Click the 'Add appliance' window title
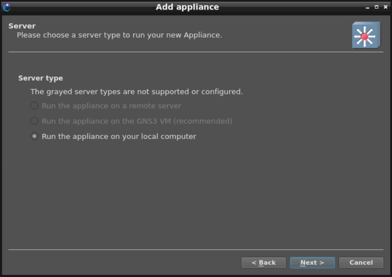Image resolution: width=392 pixels, height=277 pixels. click(187, 7)
